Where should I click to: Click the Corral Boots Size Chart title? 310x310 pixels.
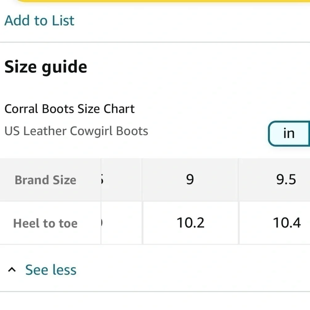[69, 109]
